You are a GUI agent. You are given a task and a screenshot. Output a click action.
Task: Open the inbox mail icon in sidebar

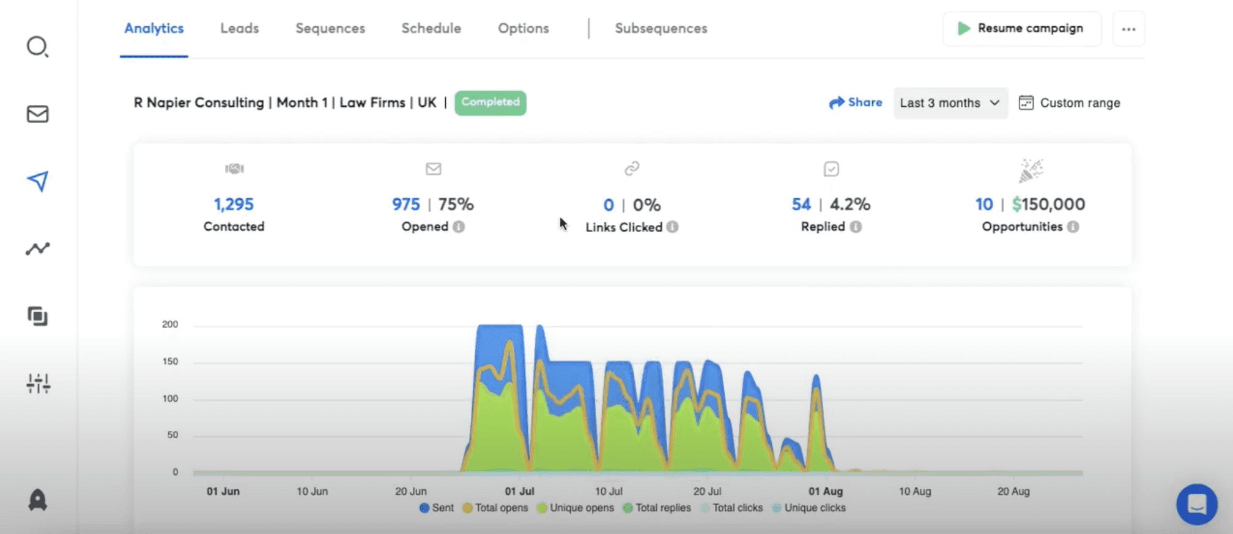(x=37, y=114)
